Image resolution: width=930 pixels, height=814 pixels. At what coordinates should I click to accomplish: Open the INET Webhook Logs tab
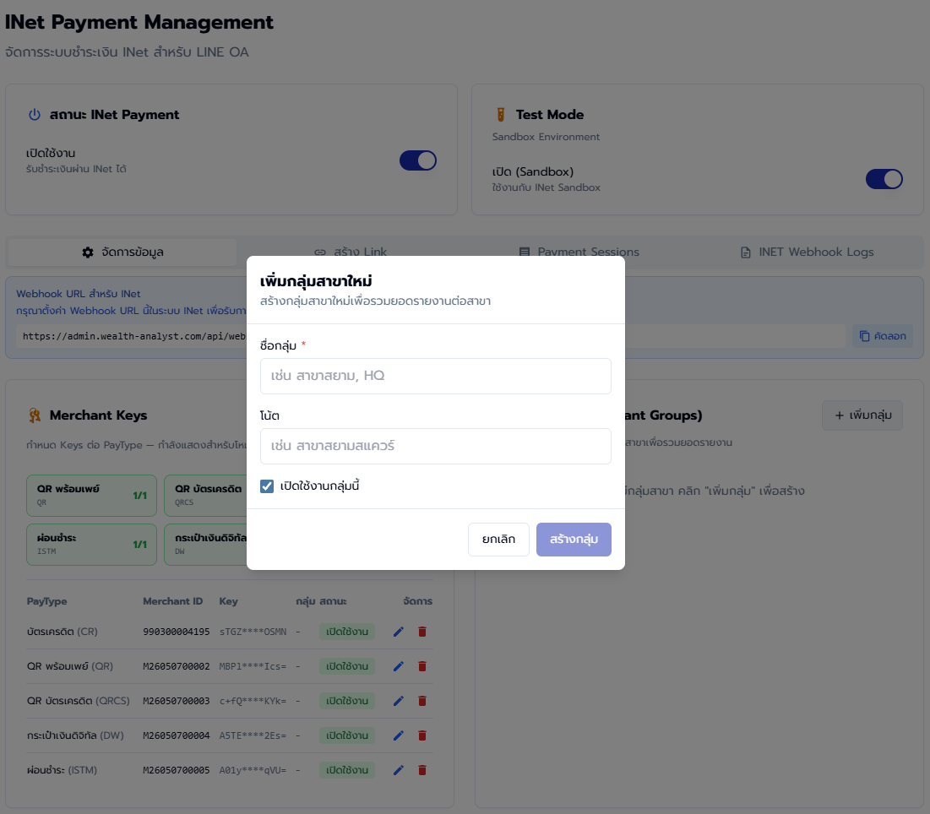(x=808, y=252)
